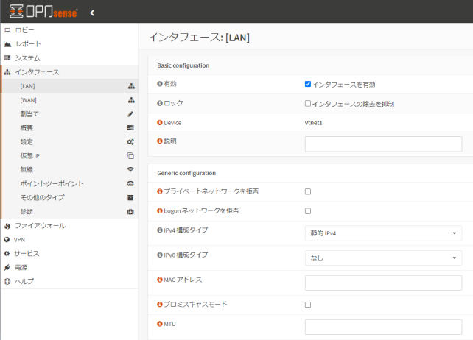Enable インタフェースの除去を抑制 checkbox

pyautogui.click(x=308, y=104)
